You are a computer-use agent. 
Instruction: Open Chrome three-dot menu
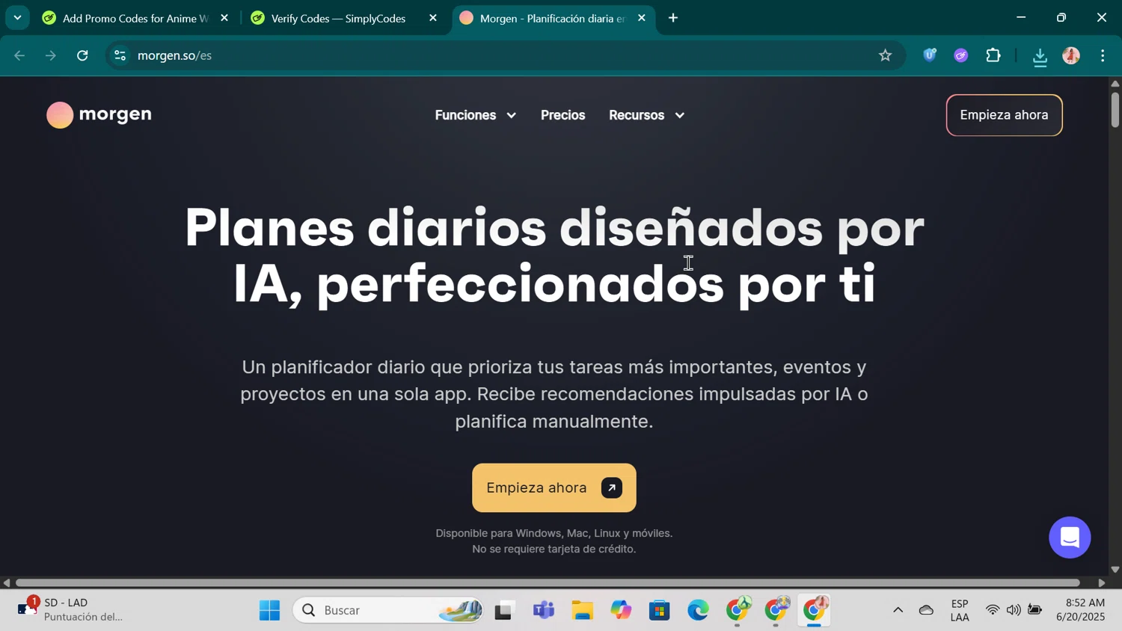(x=1103, y=55)
